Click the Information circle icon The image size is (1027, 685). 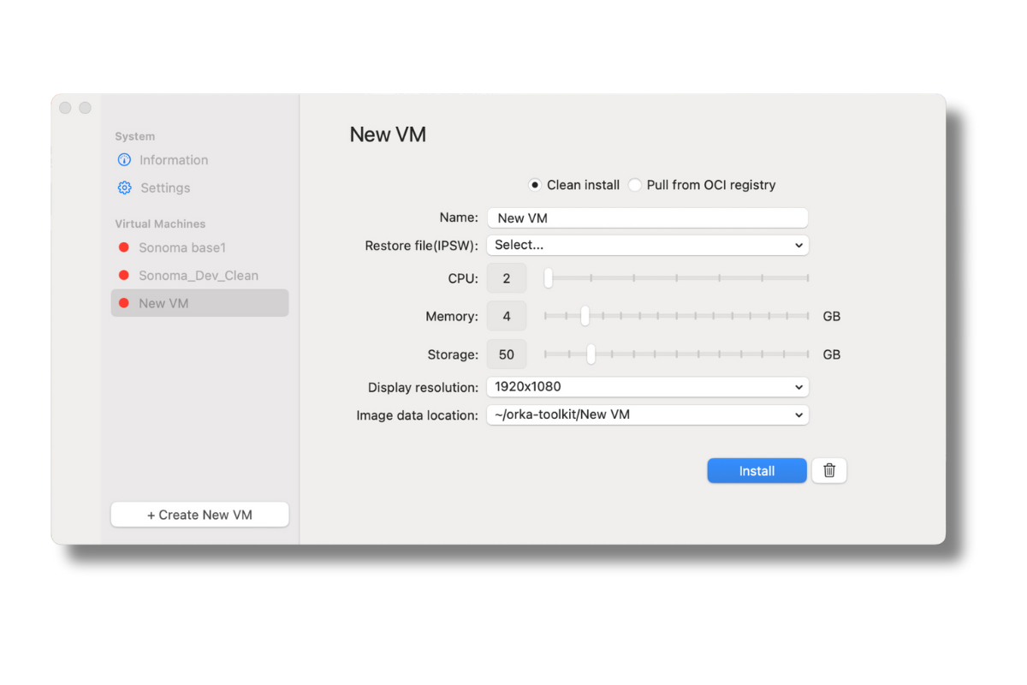(124, 160)
